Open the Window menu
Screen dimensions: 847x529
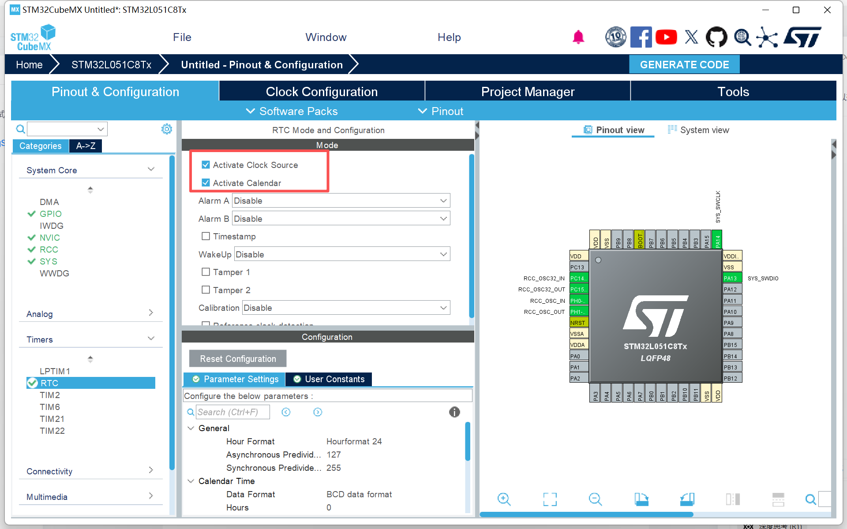(x=326, y=37)
